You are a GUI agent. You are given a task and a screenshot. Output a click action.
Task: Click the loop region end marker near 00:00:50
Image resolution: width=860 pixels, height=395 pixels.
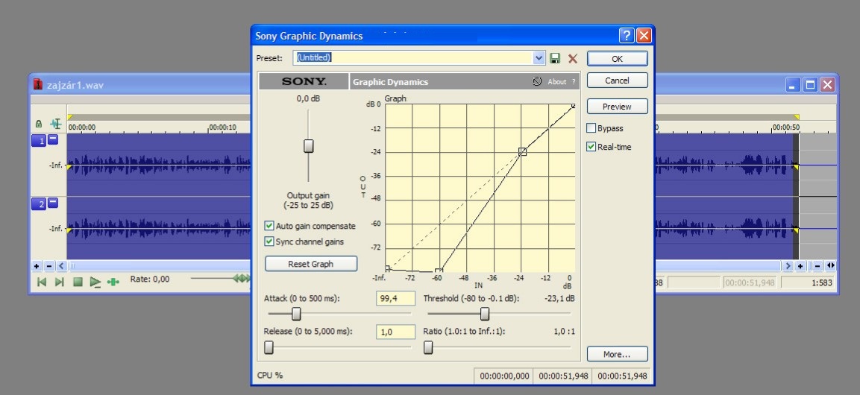tap(797, 117)
